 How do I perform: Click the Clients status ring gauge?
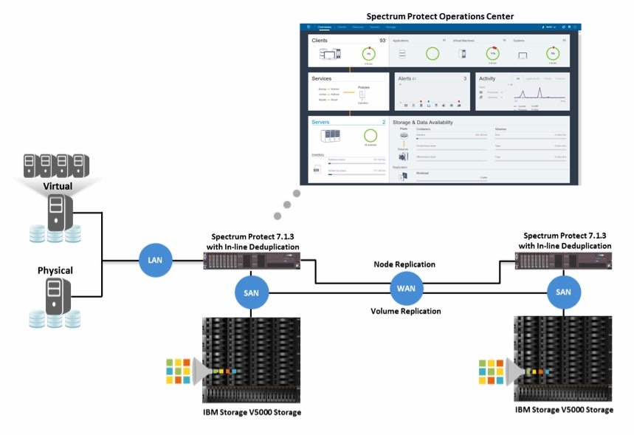pyautogui.click(x=368, y=54)
